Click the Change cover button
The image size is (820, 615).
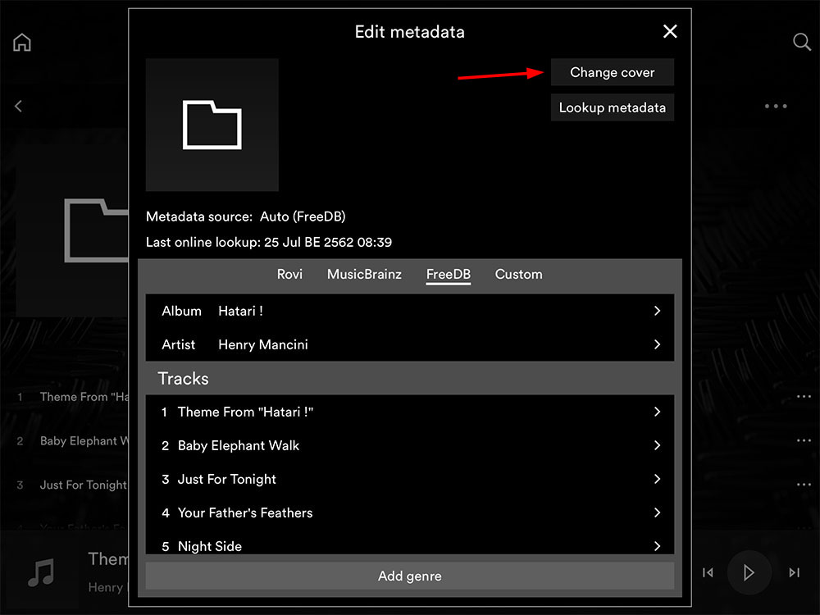pos(612,72)
